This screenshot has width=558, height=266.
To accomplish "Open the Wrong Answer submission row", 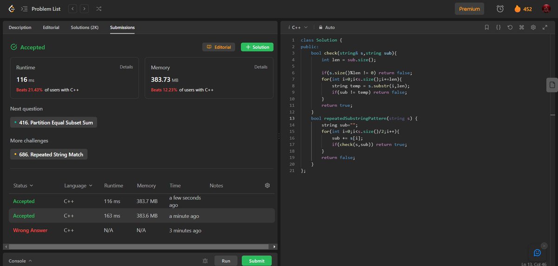I will point(142,230).
